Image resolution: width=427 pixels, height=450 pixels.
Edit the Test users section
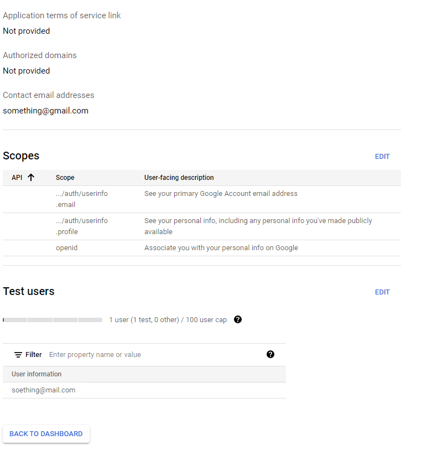[x=382, y=292]
